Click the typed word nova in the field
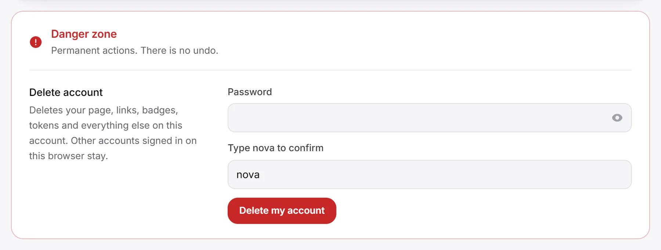 pos(248,175)
